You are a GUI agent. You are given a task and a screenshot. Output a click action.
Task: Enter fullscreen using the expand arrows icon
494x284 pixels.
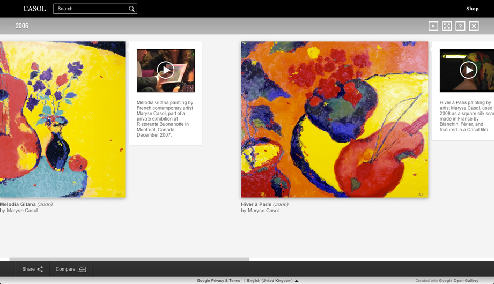(x=447, y=26)
